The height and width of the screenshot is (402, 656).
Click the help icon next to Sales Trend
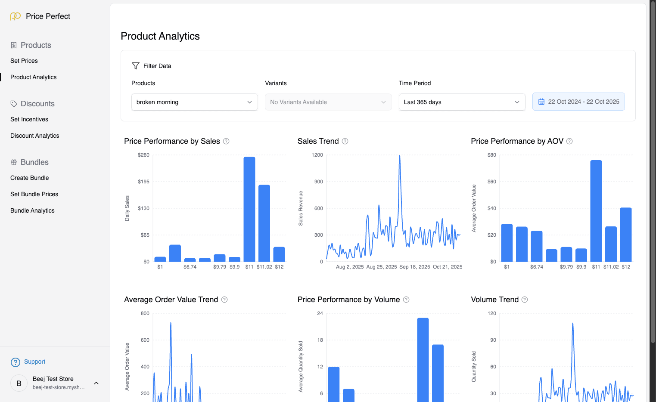pos(345,141)
